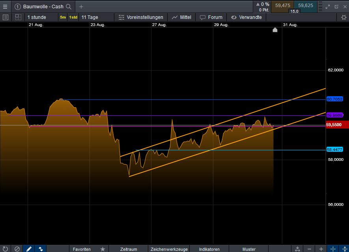Zoom in with the bottom plus icon
This screenshot has height=252, width=349.
(x=321, y=249)
